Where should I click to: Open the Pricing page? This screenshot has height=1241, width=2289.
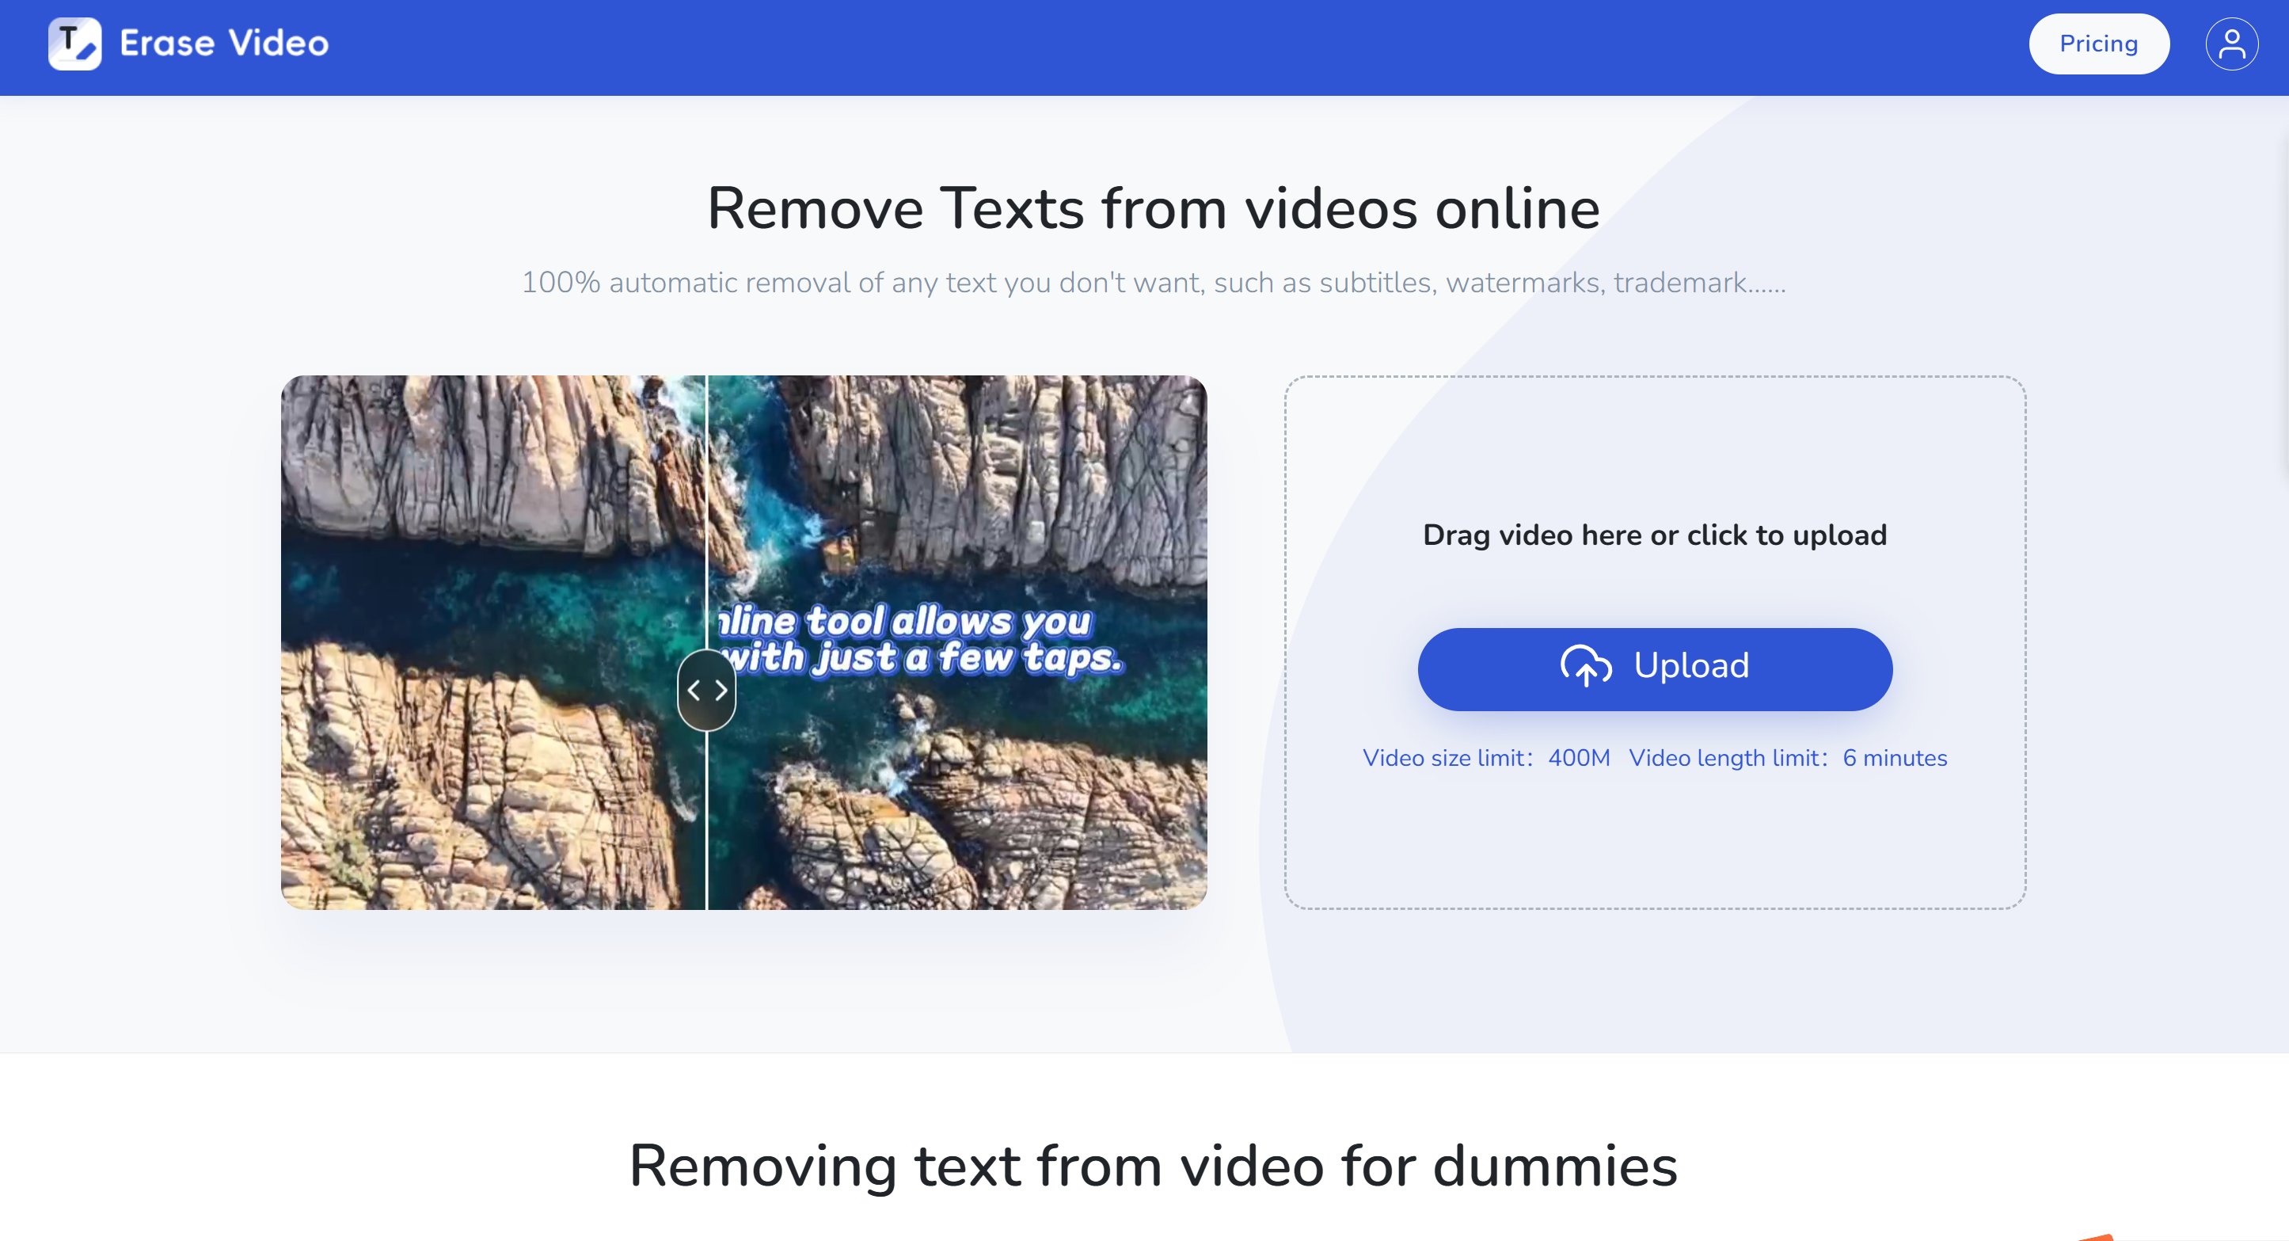2099,43
